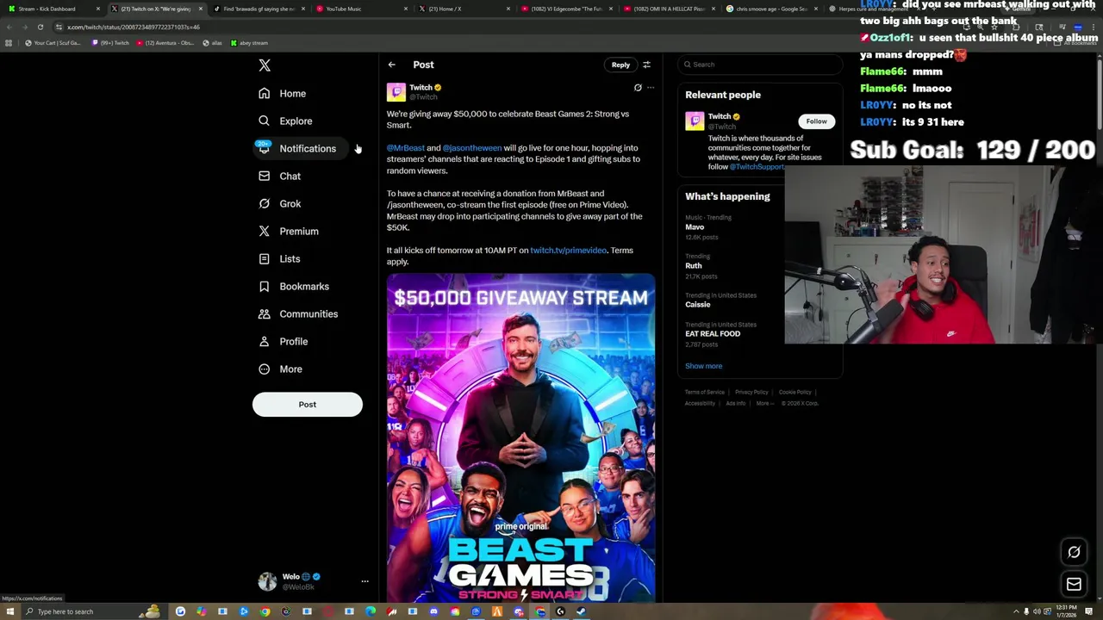Open Lists in X sidebar
This screenshot has width=1103, height=620.
279,258
